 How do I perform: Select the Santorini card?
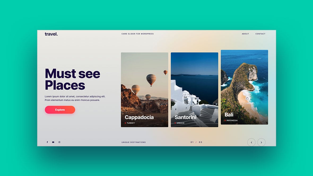pos(194,90)
